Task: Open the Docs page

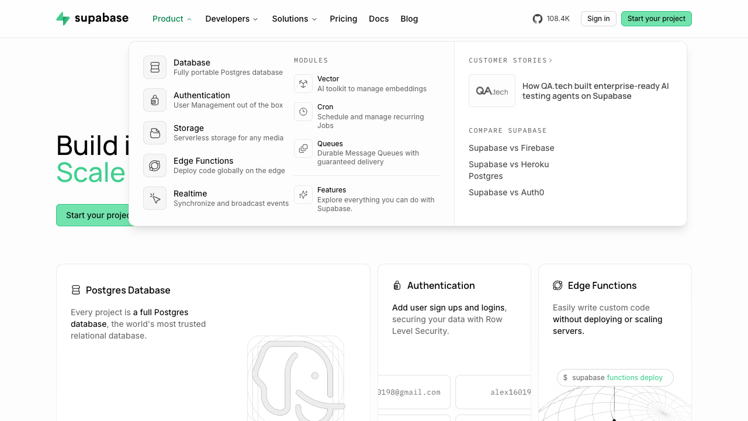Action: (379, 19)
